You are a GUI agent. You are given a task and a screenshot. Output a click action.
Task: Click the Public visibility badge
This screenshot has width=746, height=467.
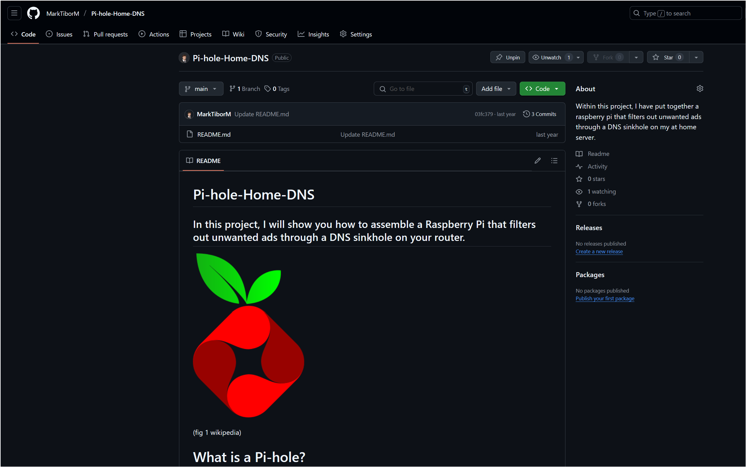pyautogui.click(x=281, y=58)
